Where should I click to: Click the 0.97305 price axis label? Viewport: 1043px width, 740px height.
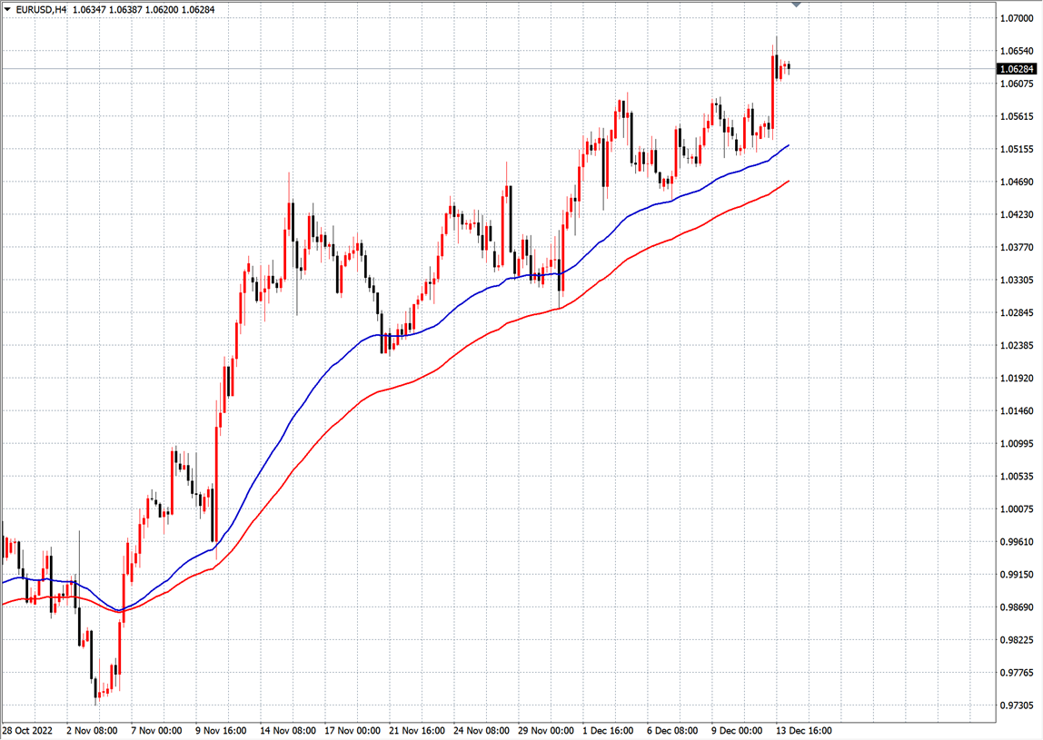click(x=1017, y=705)
